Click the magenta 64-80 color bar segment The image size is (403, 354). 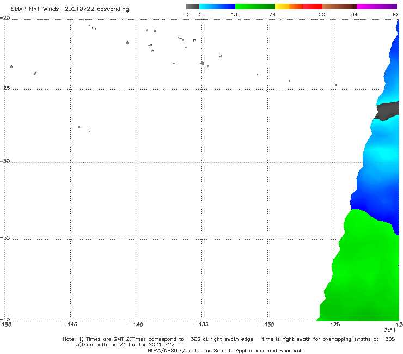coord(377,7)
